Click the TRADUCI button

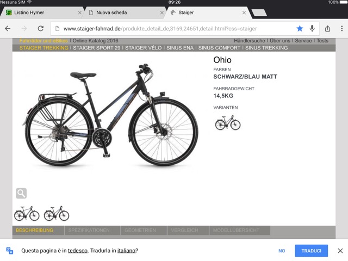311,251
